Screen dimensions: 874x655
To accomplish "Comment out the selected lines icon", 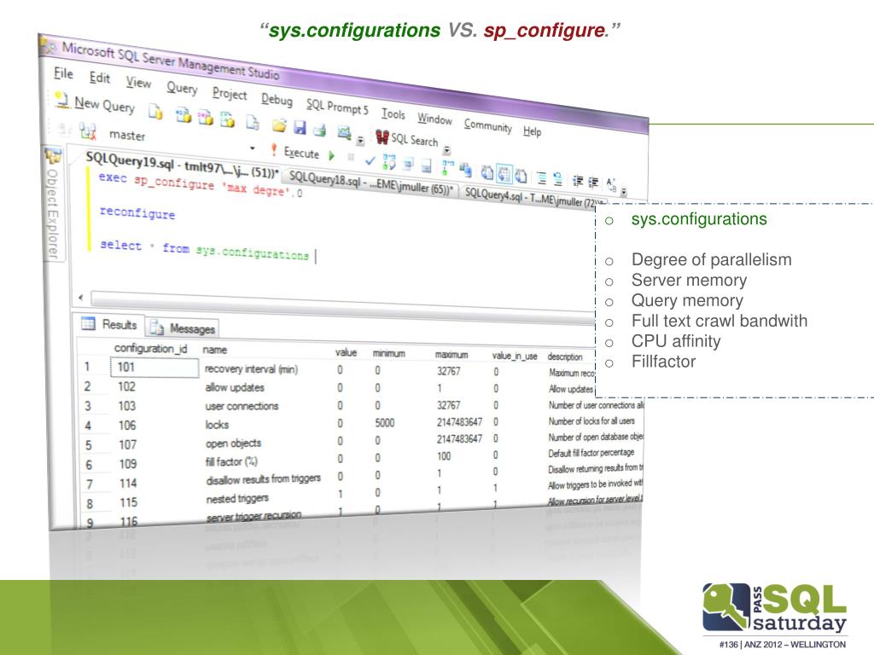I will point(541,177).
